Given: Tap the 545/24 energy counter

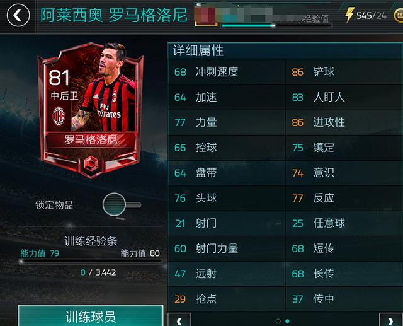Looking at the screenshot, I should [371, 16].
